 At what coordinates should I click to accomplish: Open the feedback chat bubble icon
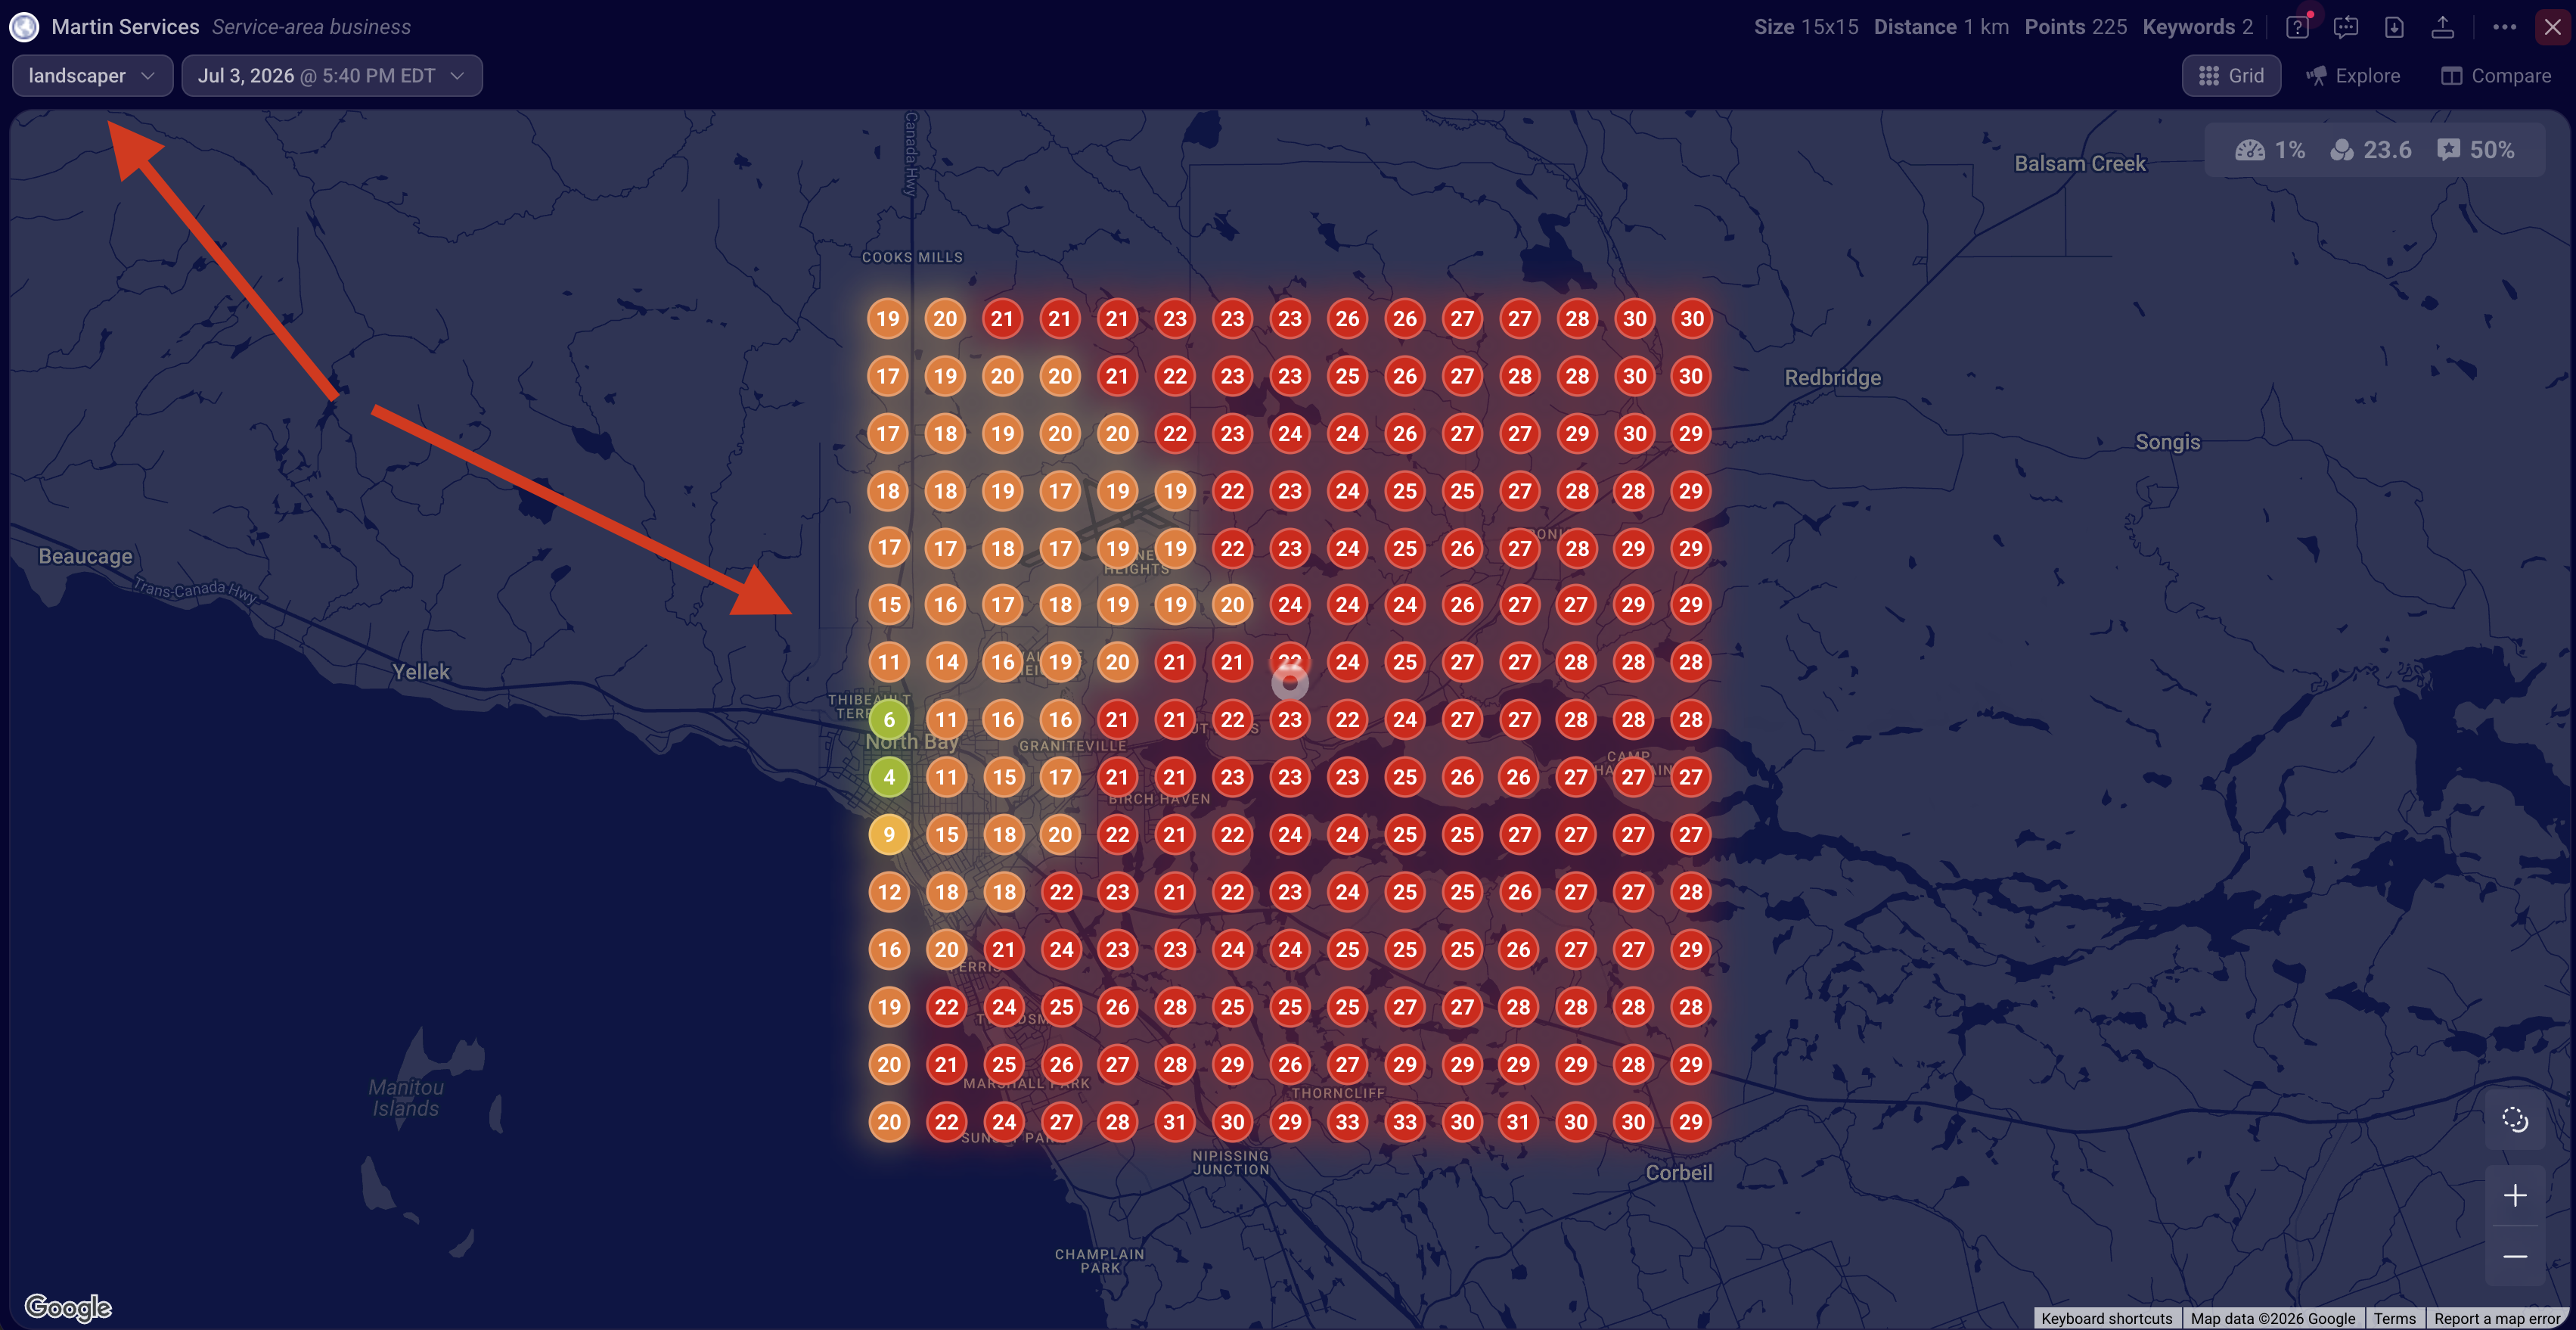tap(2346, 27)
